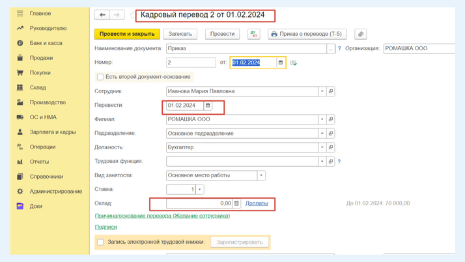Open help question mark near Наименование документа
465x262 pixels.
(339, 48)
